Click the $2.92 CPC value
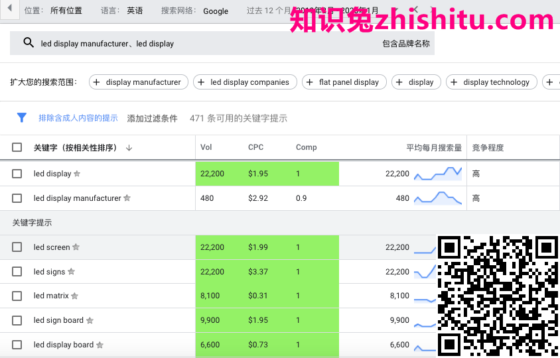 [x=258, y=198]
